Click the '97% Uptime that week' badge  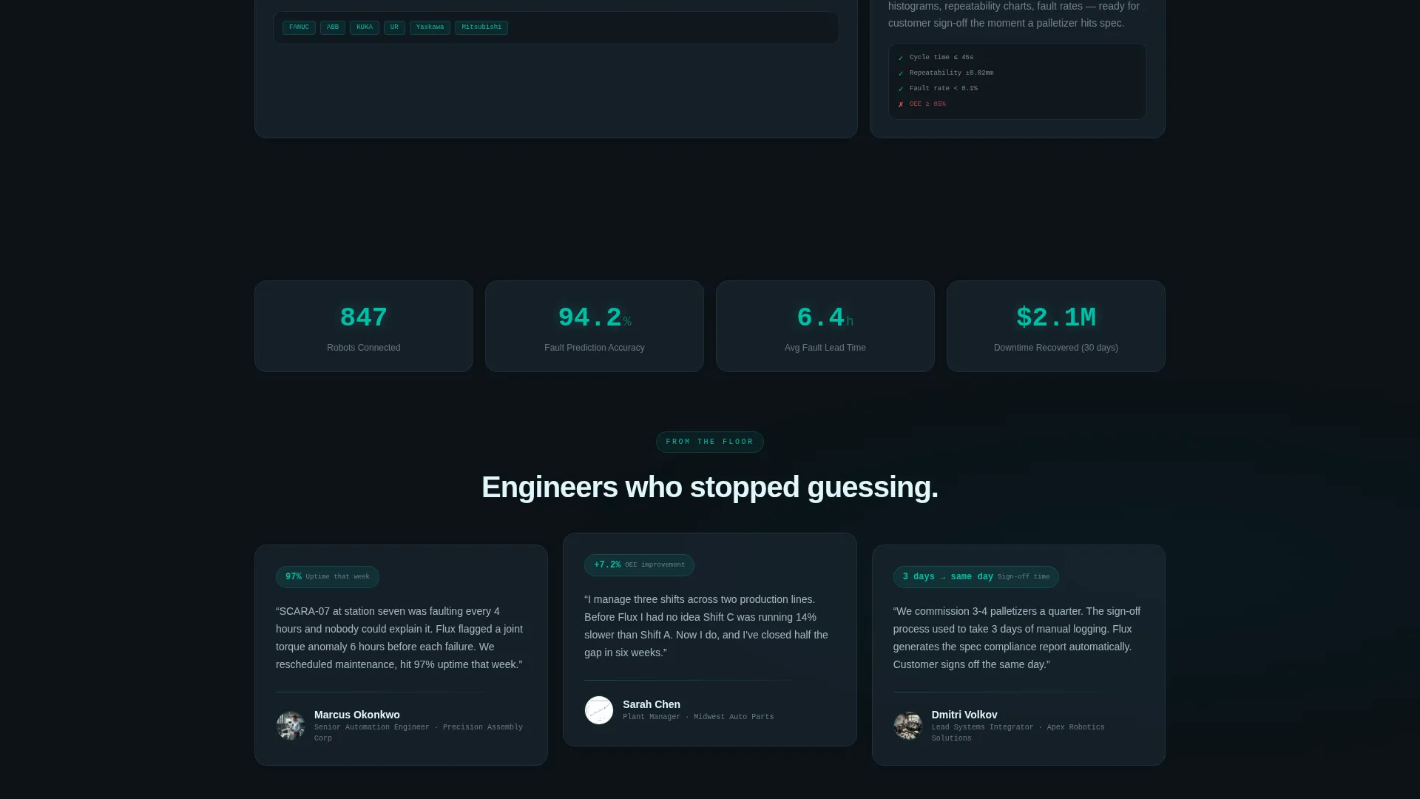[x=328, y=577]
